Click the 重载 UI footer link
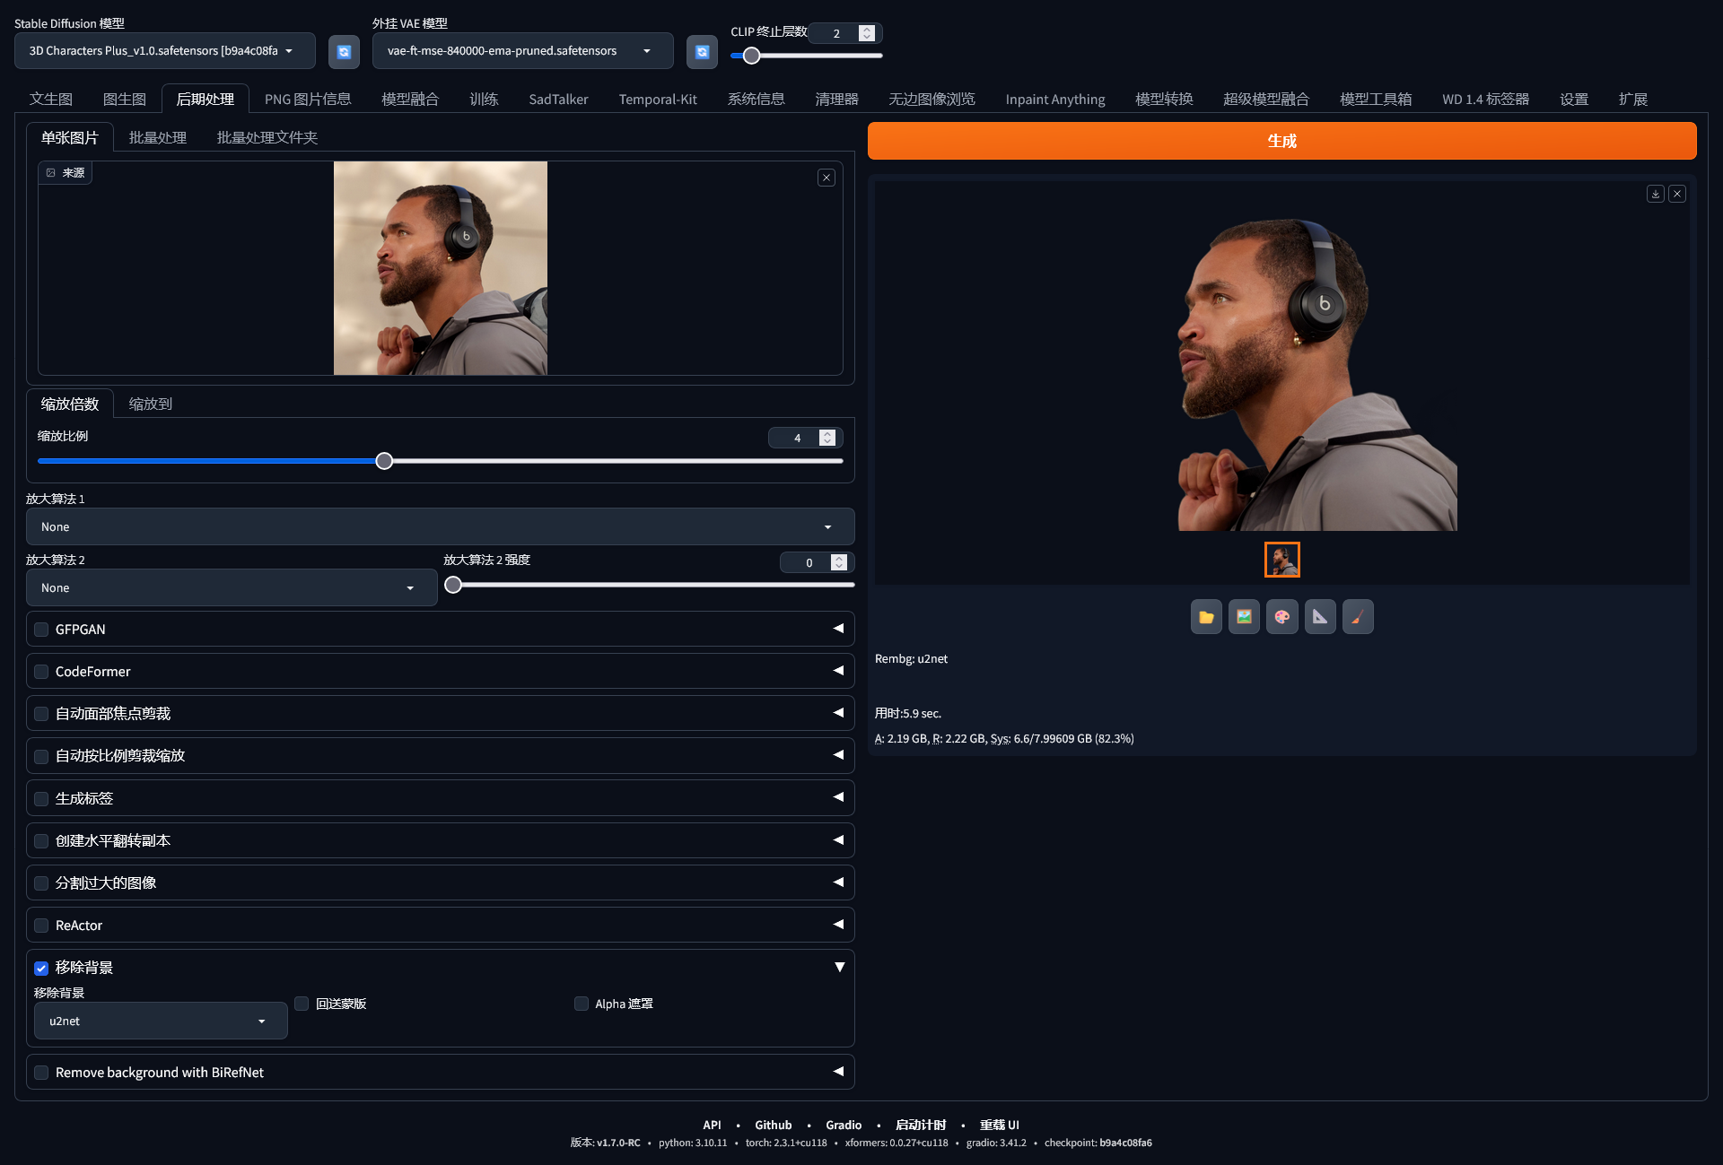 (1000, 1125)
